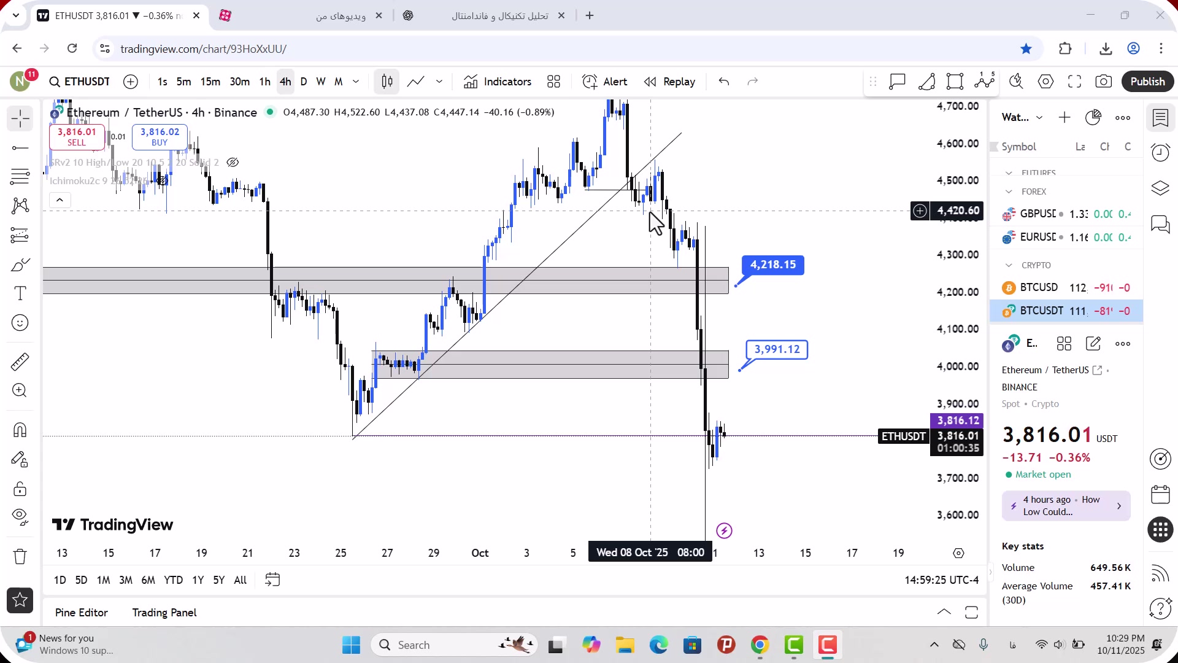This screenshot has width=1178, height=663.
Task: Open the alerts clock sidebar icon
Action: (x=1160, y=152)
